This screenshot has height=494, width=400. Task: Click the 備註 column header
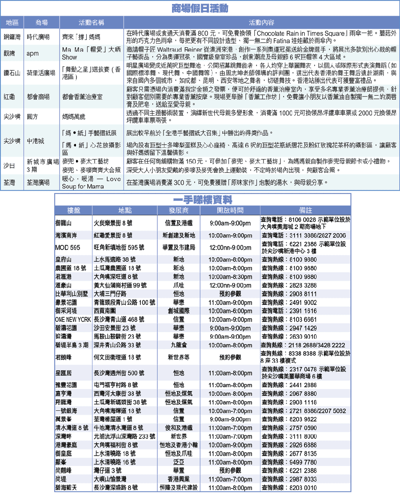(305, 211)
